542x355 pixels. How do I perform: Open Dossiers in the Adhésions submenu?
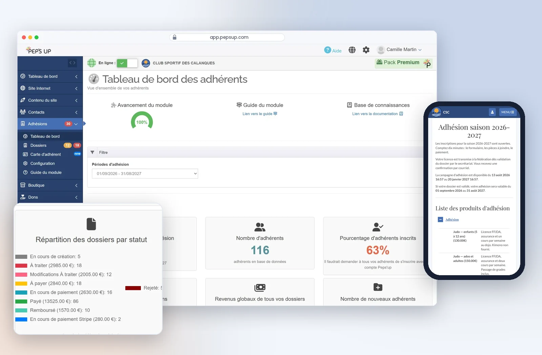pos(50,145)
